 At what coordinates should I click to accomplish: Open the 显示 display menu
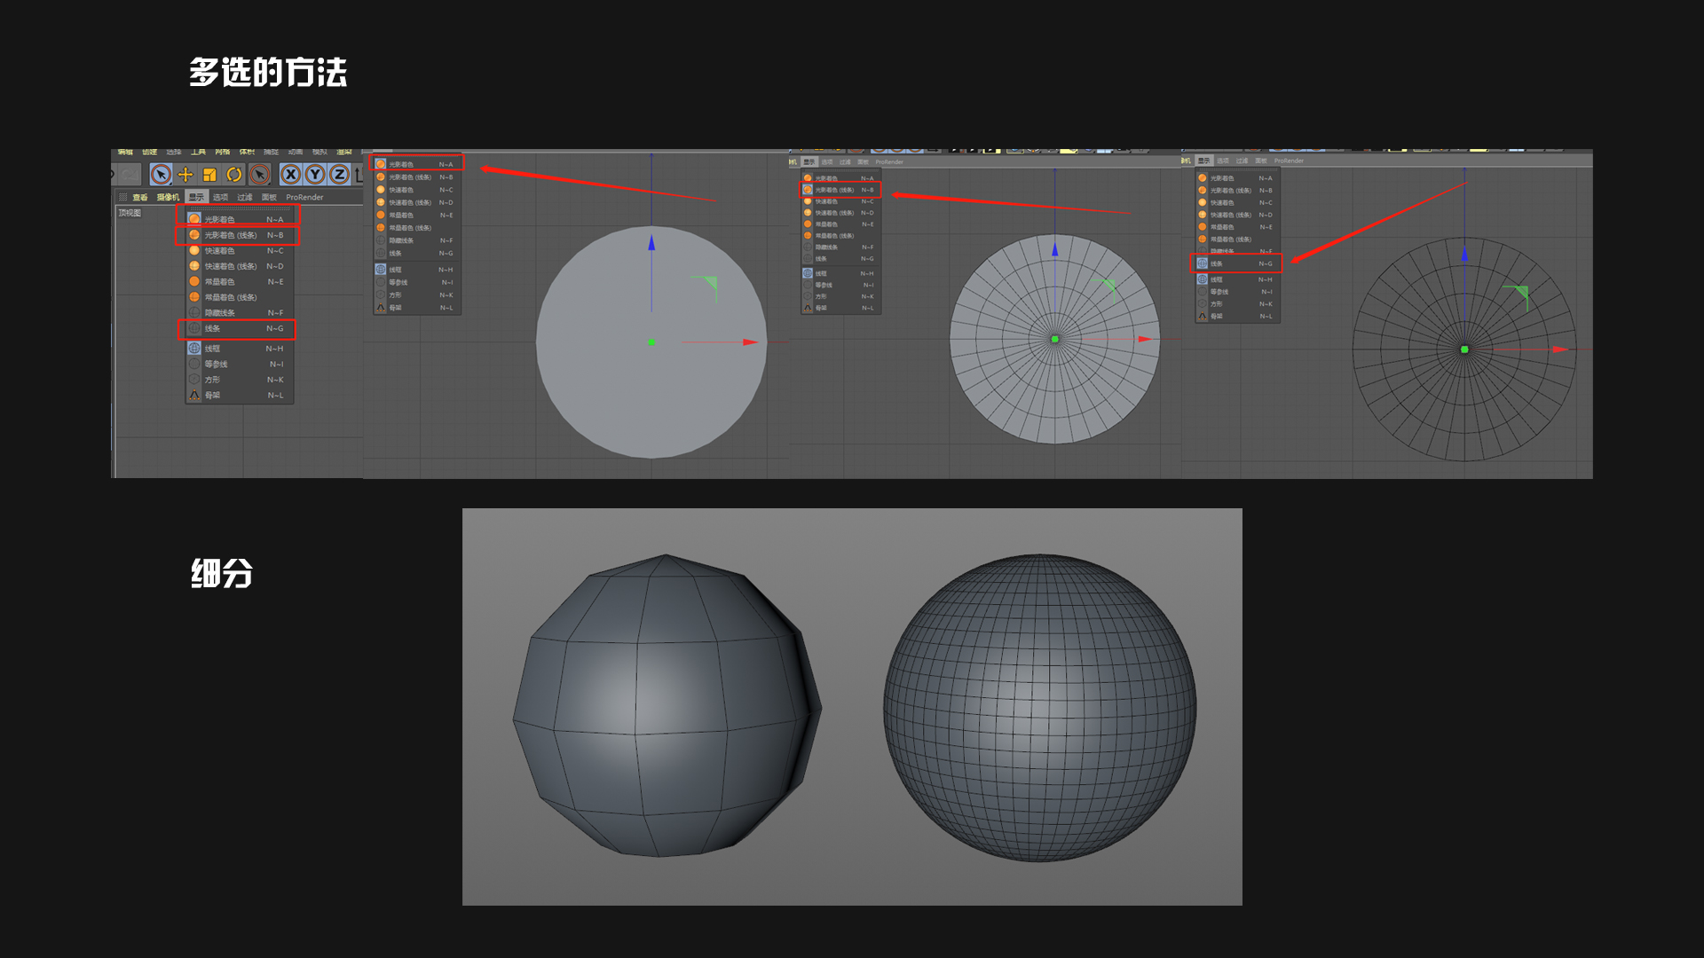coord(196,197)
